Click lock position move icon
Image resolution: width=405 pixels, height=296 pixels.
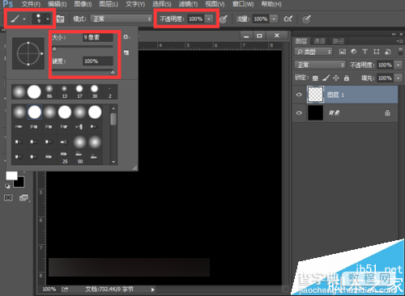336,78
